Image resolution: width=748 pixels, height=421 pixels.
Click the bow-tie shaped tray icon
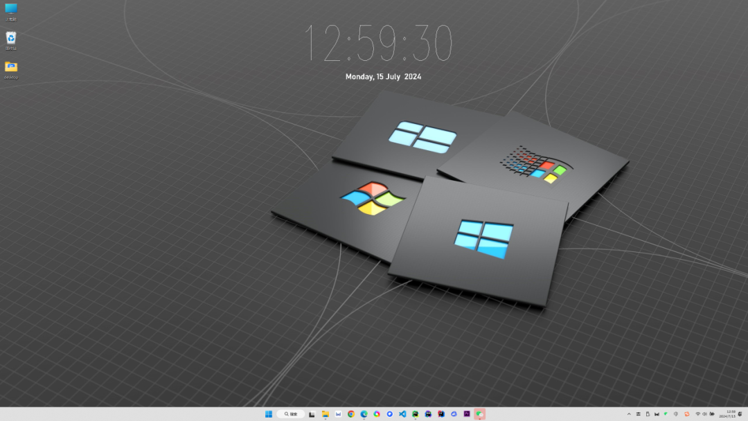coord(657,414)
